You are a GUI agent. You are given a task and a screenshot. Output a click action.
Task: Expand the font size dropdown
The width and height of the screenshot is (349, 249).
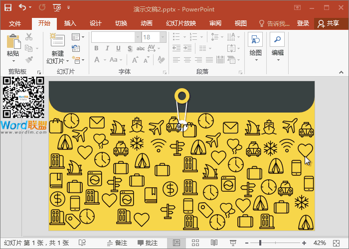(x=163, y=37)
